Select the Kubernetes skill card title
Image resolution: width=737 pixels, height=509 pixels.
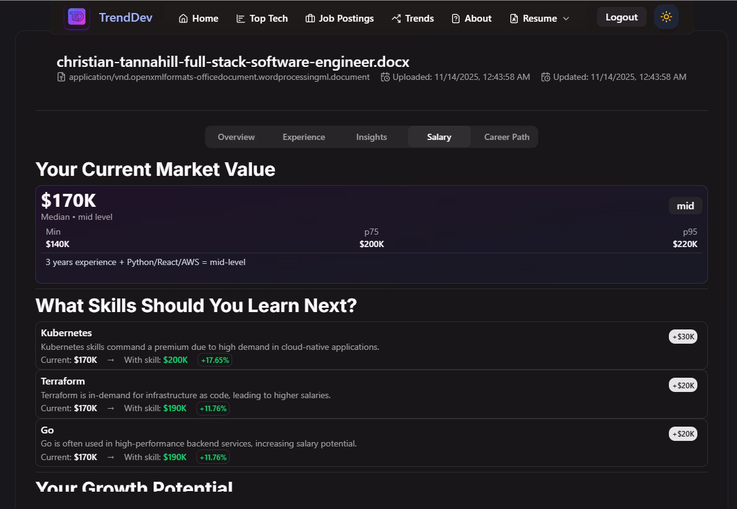[x=66, y=333]
